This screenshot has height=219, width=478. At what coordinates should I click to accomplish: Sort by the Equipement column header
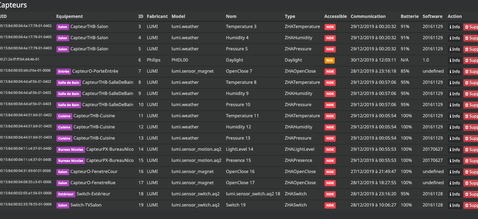coord(69,16)
